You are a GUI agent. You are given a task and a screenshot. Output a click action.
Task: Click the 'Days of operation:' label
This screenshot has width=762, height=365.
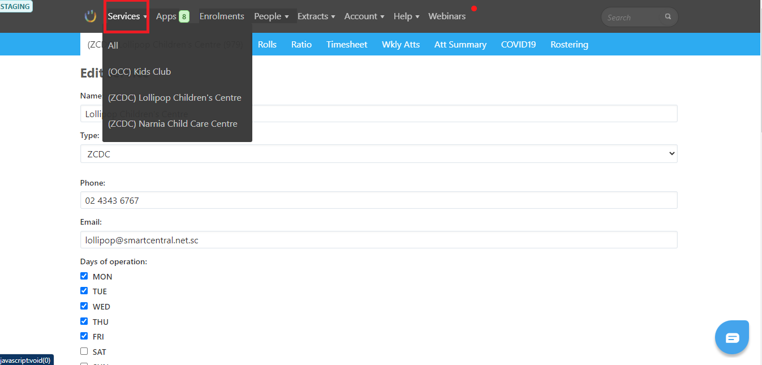(x=114, y=261)
